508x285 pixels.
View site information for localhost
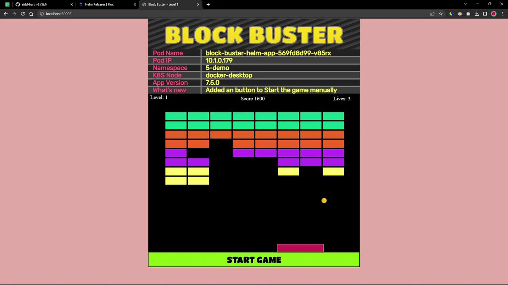(42, 14)
